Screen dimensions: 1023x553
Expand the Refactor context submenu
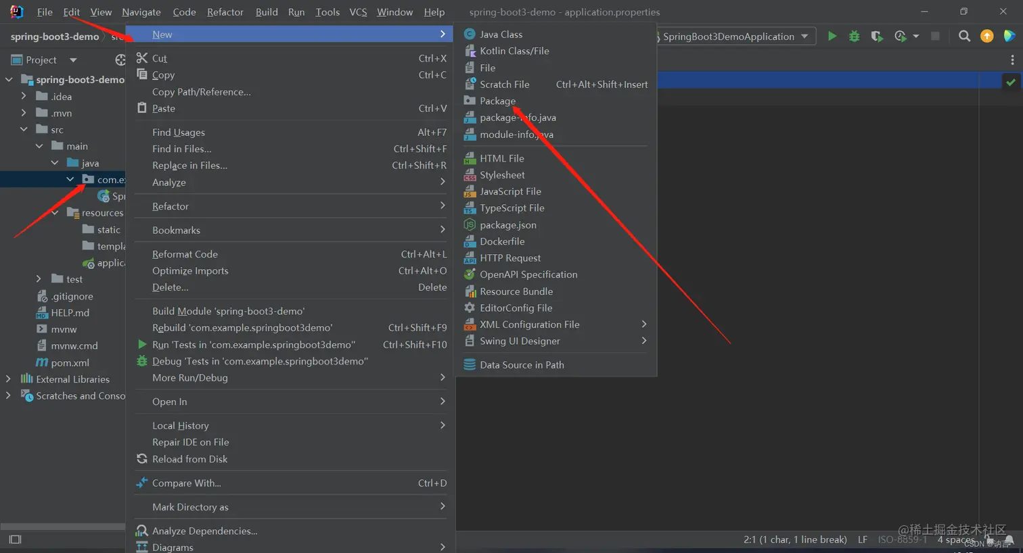point(291,206)
